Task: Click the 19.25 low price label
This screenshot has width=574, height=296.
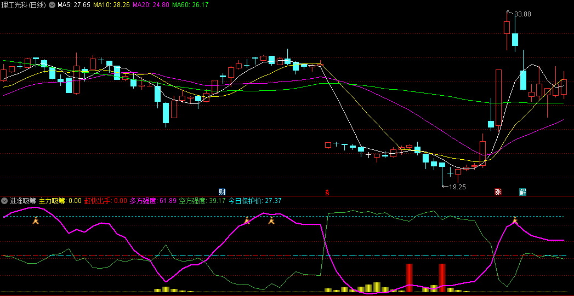Action: pyautogui.click(x=457, y=187)
